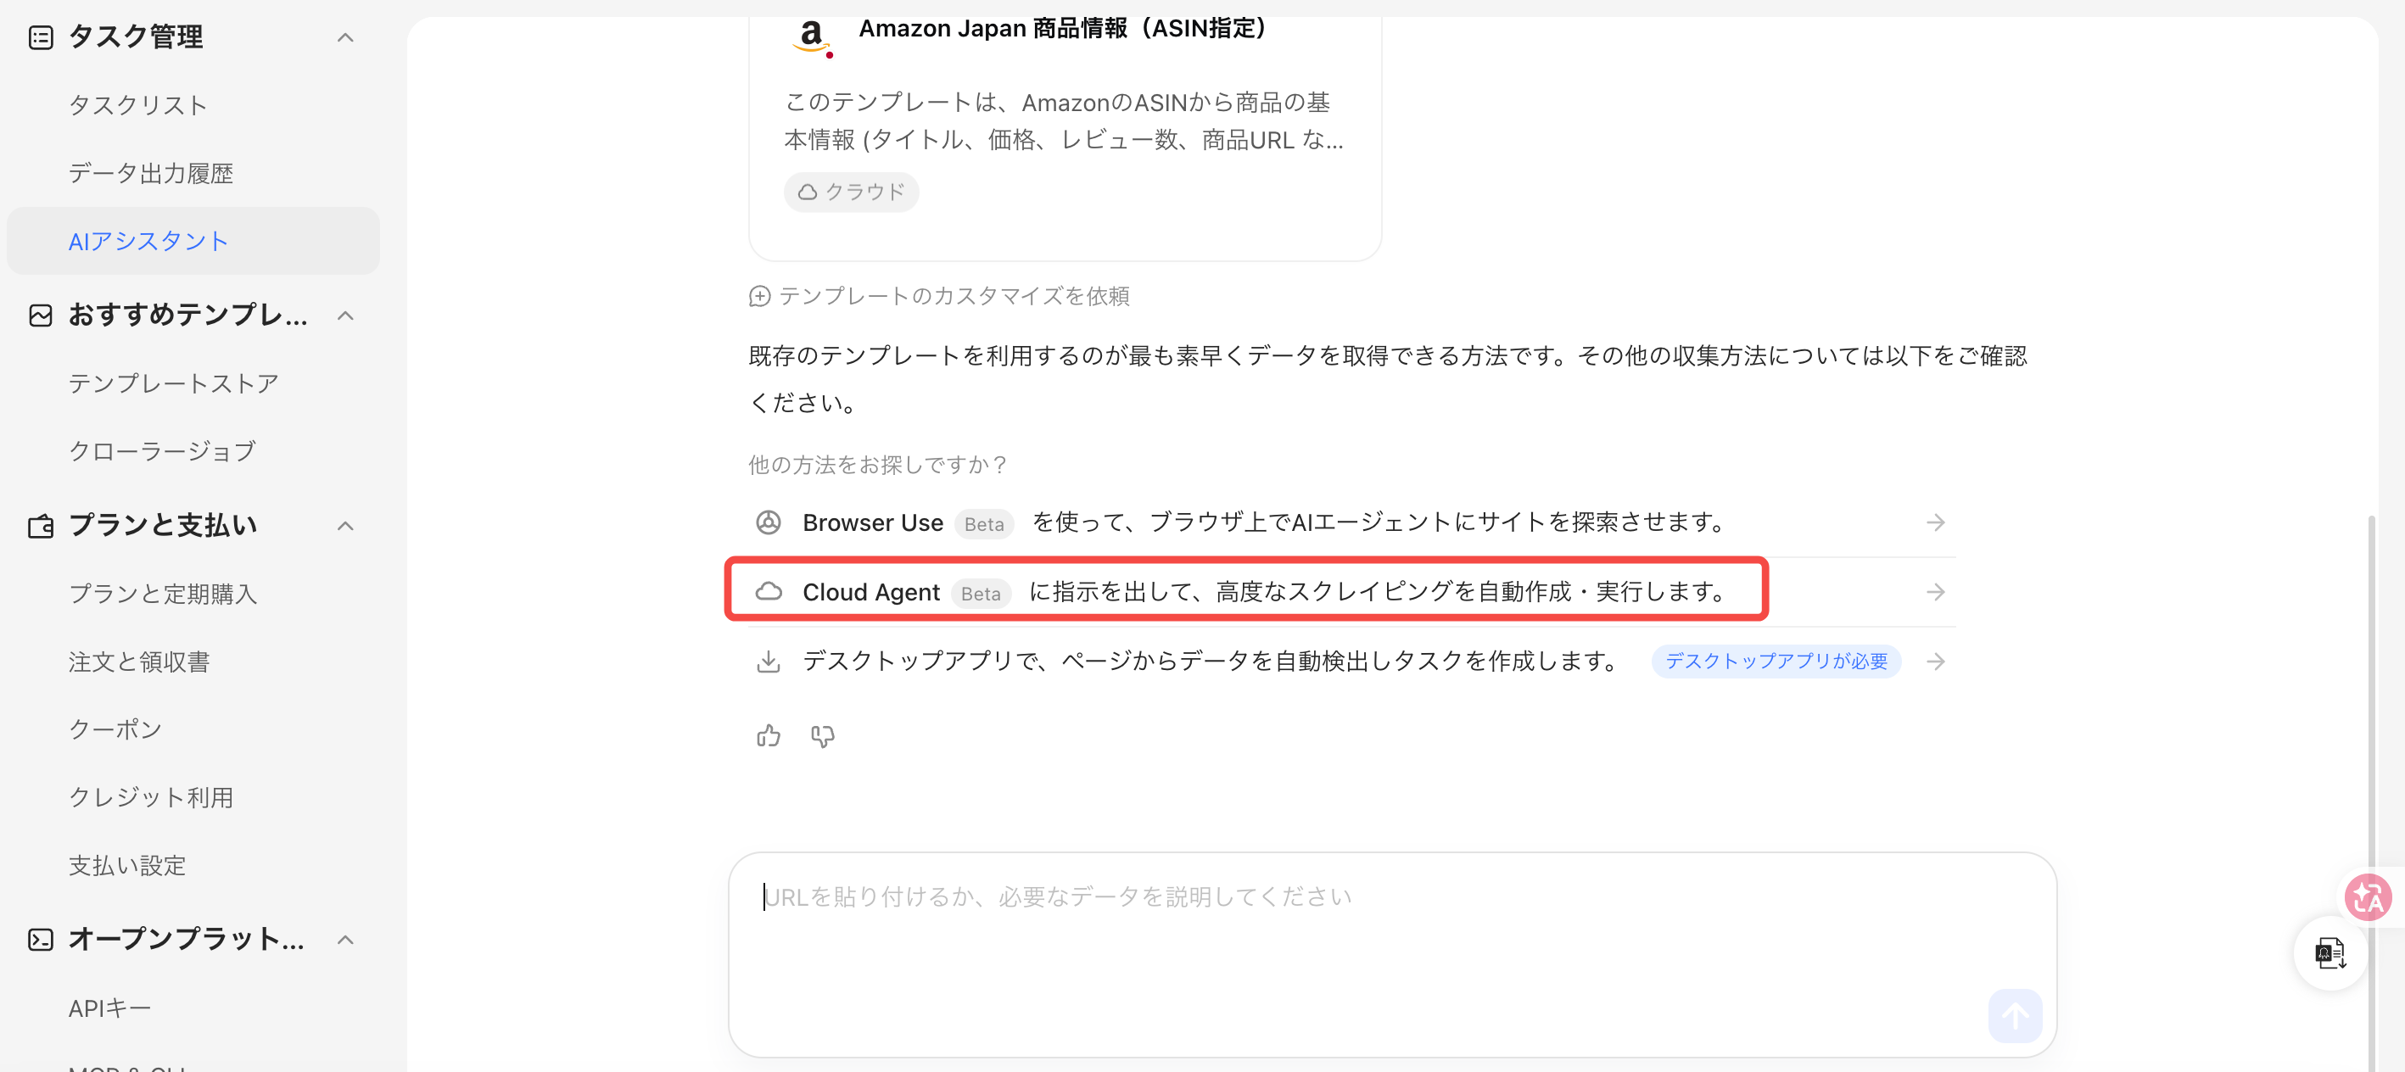Open APIキー in the sidebar
This screenshot has width=2405, height=1072.
109,1008
